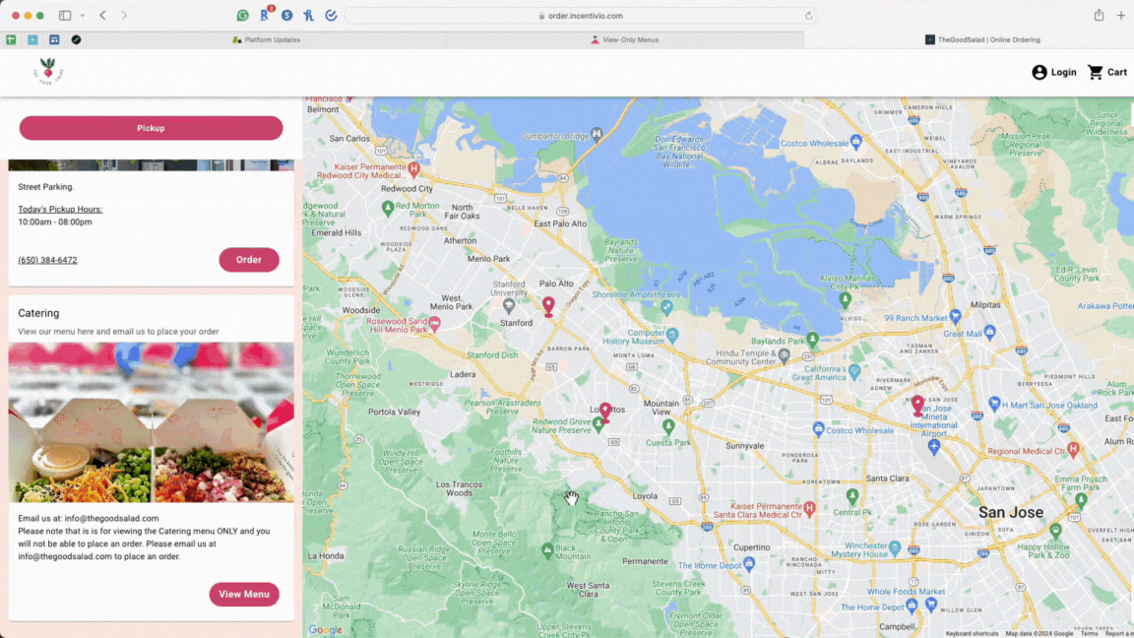
Task: Select the Pickup button
Action: [152, 128]
